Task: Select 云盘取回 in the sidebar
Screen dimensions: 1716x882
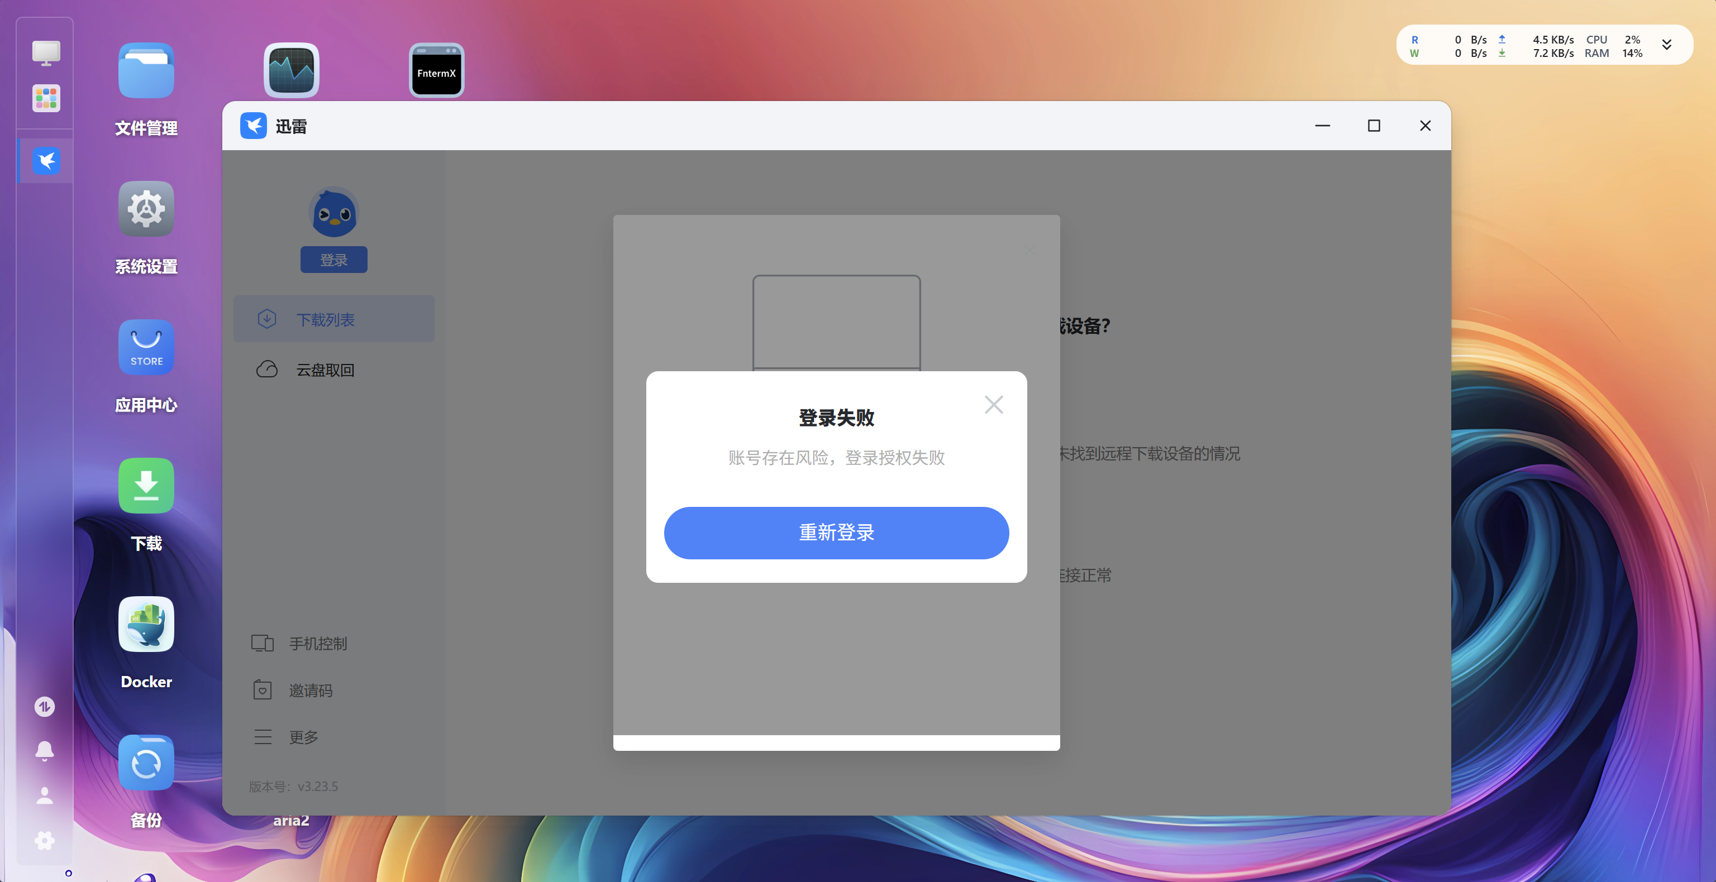Action: (x=325, y=370)
